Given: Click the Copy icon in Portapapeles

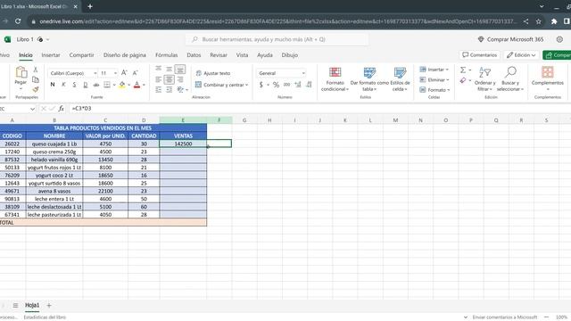Looking at the screenshot, I should click(36, 79).
